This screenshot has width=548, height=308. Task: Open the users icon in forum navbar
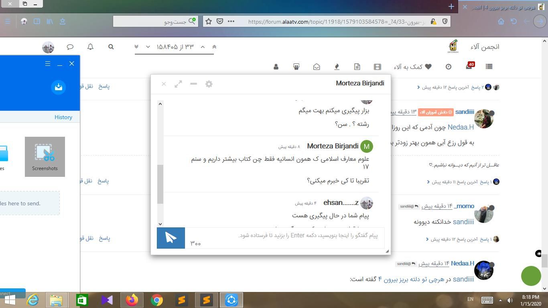pyautogui.click(x=276, y=67)
